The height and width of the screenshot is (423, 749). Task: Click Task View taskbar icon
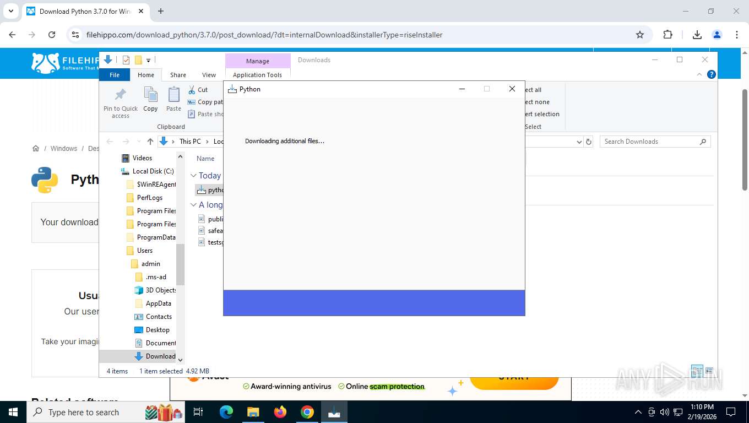[x=199, y=412]
